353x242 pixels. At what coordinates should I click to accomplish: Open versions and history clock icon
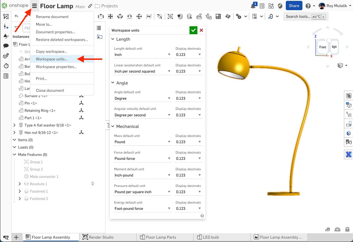click(6, 66)
